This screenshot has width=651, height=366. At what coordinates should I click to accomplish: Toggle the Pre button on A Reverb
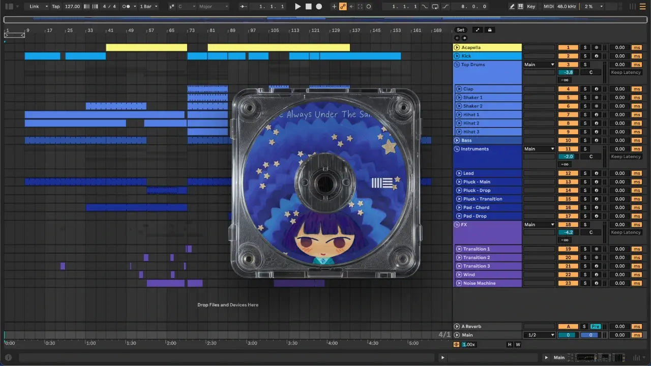596,326
